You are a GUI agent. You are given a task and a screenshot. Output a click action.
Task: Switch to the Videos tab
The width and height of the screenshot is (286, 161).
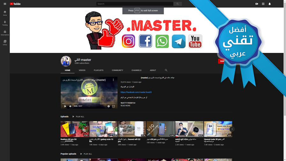(x=82, y=70)
